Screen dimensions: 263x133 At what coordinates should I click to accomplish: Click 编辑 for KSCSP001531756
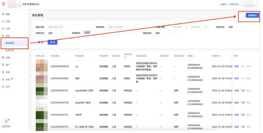[x=237, y=103]
